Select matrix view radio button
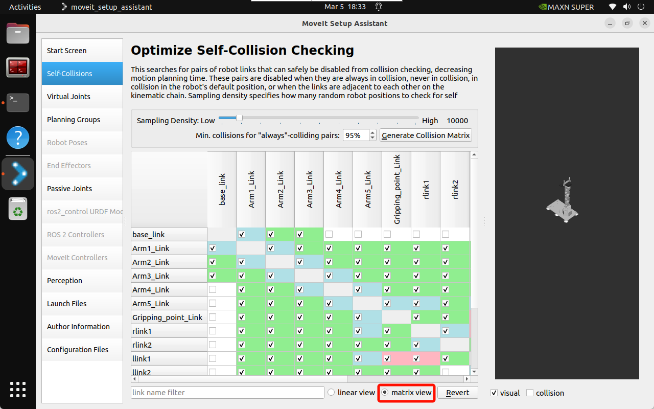Screen dimensions: 654x409 (407, 393)
